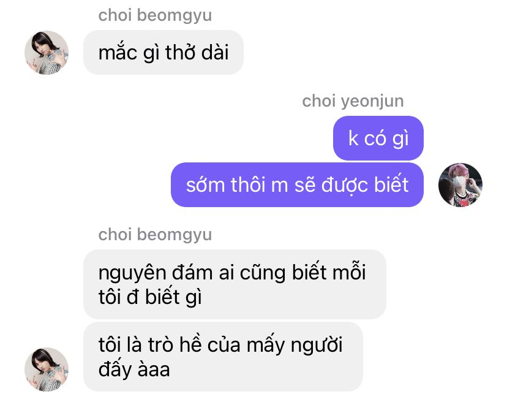The width and height of the screenshot is (507, 402).
Task: Click 'choi beomgyu' name above 'nguyên đám' message
Action: (155, 234)
